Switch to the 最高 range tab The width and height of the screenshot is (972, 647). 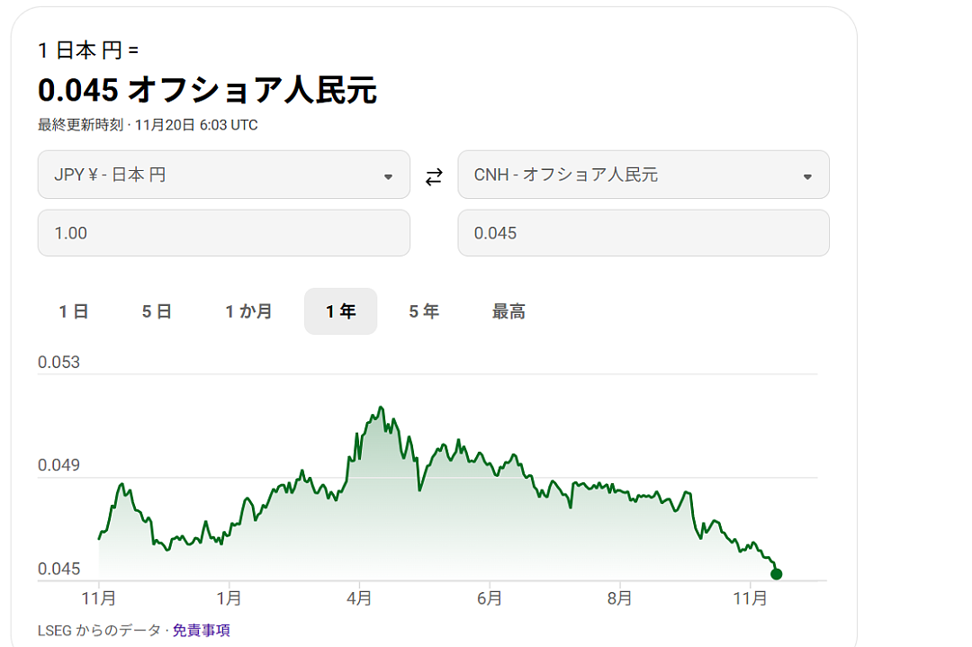tap(508, 311)
